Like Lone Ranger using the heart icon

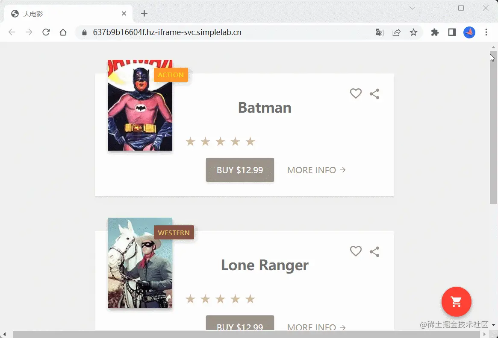pos(356,251)
